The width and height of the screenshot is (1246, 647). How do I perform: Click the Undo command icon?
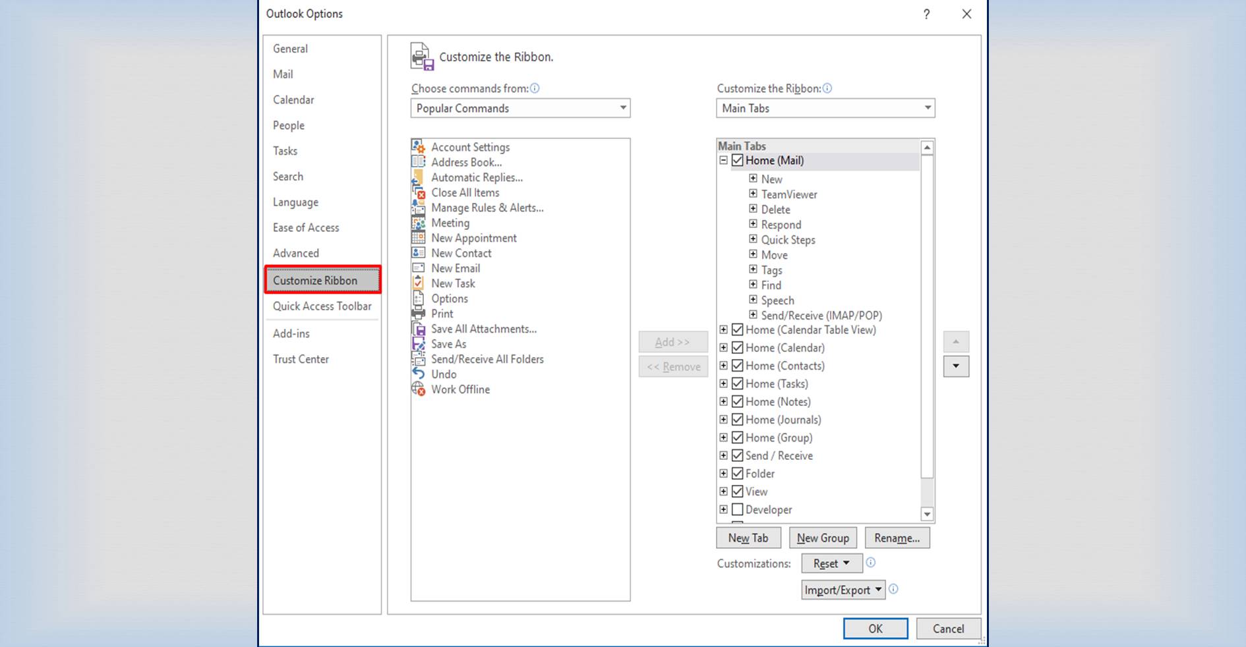click(419, 374)
